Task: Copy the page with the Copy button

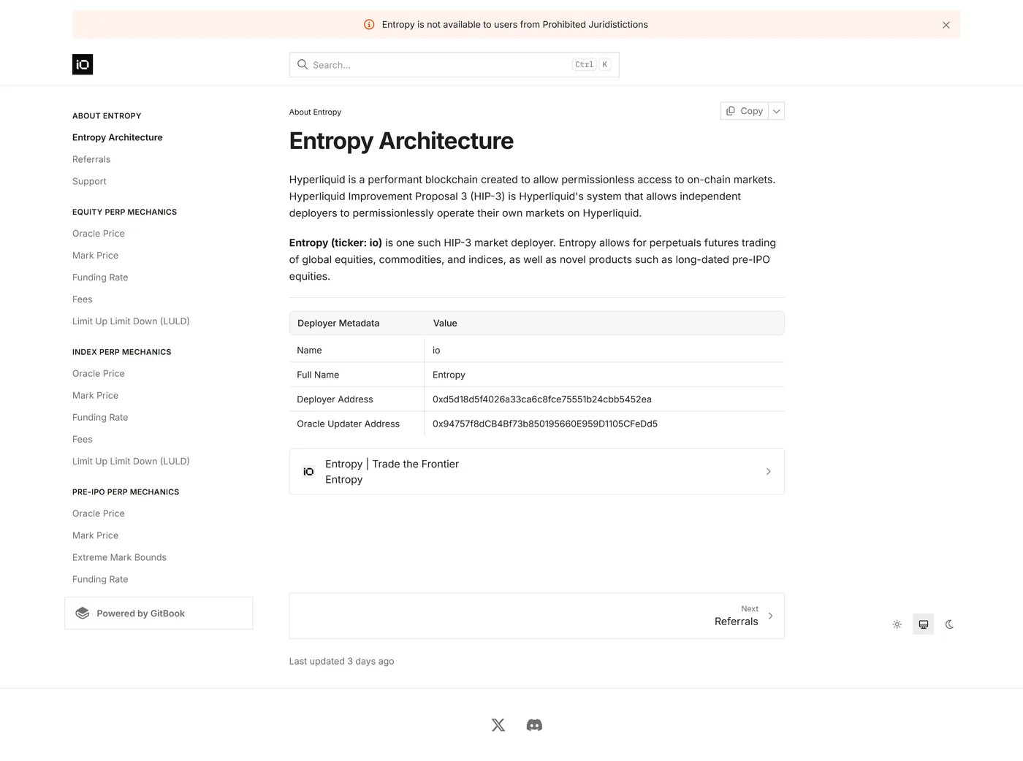Action: [745, 111]
